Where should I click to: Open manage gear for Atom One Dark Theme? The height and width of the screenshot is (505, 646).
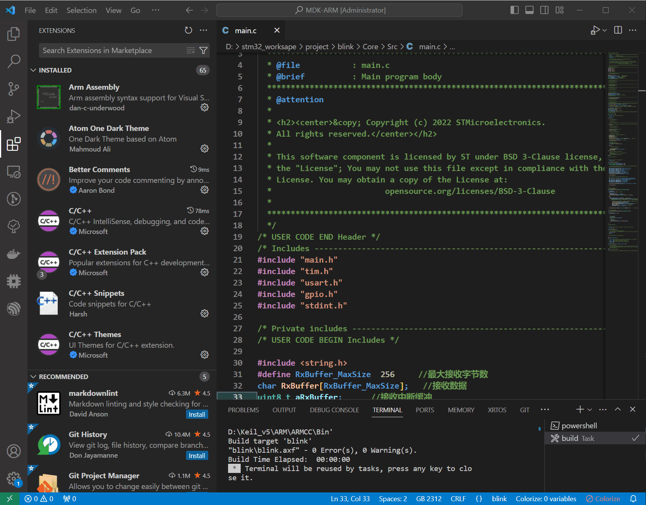coord(205,148)
